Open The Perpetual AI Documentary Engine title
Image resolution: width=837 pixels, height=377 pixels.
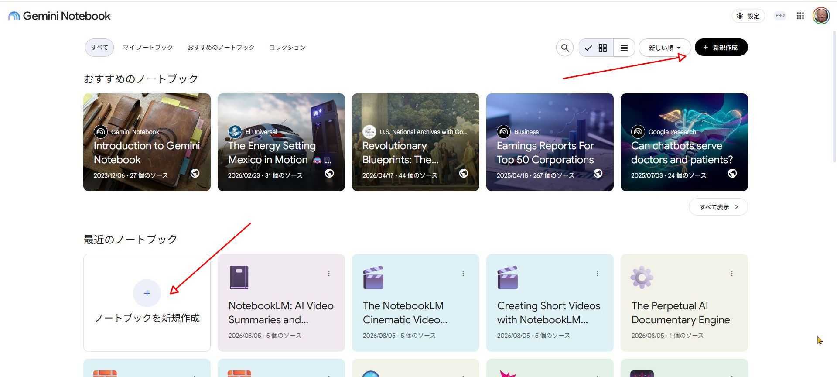681,313
